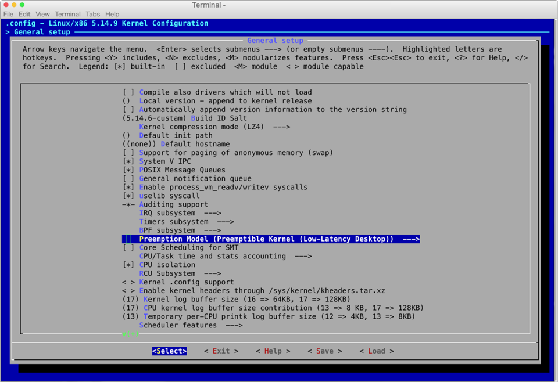The width and height of the screenshot is (558, 382).
Task: Click the Save button
Action: [x=324, y=351]
